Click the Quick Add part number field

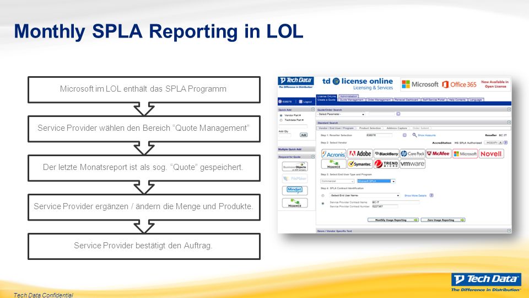pyautogui.click(x=293, y=126)
